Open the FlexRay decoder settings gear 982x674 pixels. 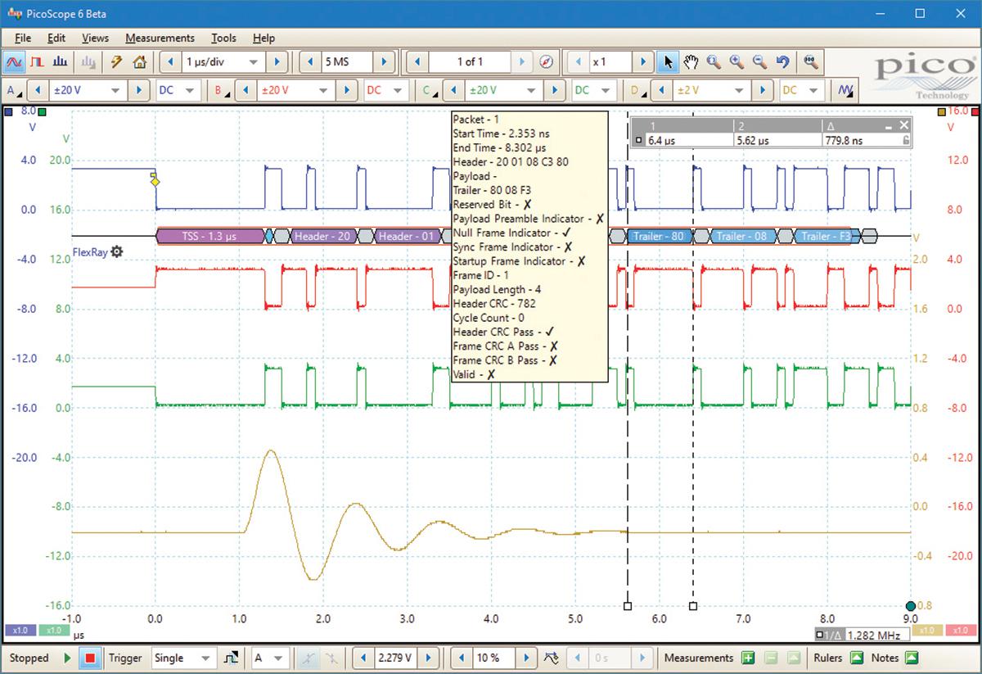click(117, 252)
